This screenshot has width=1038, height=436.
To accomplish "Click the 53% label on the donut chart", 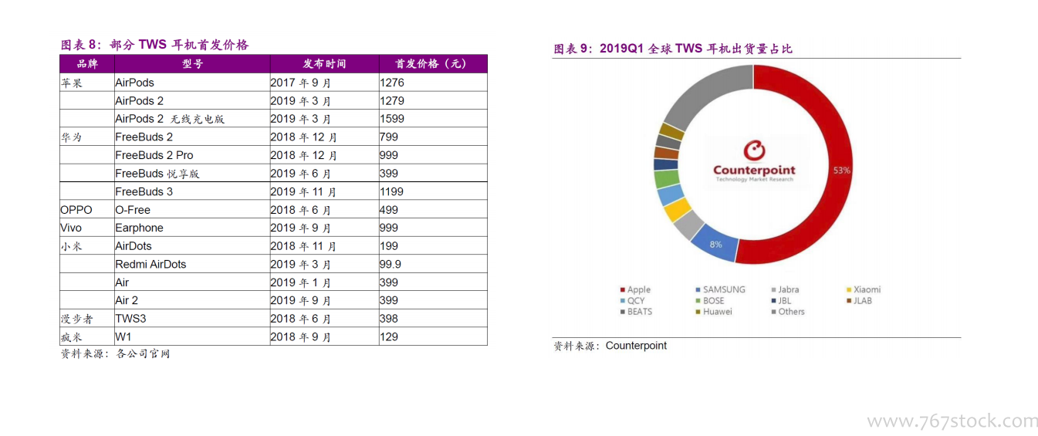I will tap(841, 170).
